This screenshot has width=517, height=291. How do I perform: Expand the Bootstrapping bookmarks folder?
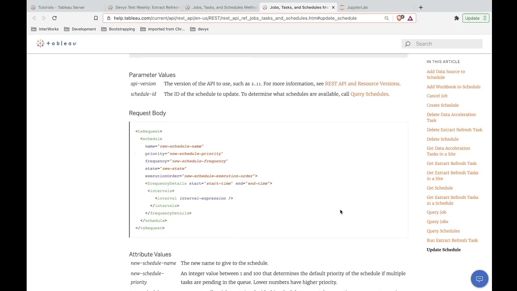click(x=118, y=29)
